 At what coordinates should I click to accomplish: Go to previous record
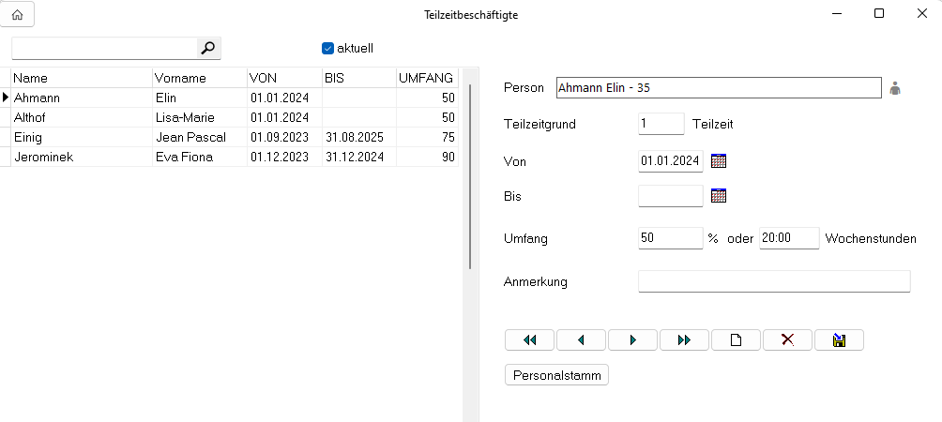(582, 339)
